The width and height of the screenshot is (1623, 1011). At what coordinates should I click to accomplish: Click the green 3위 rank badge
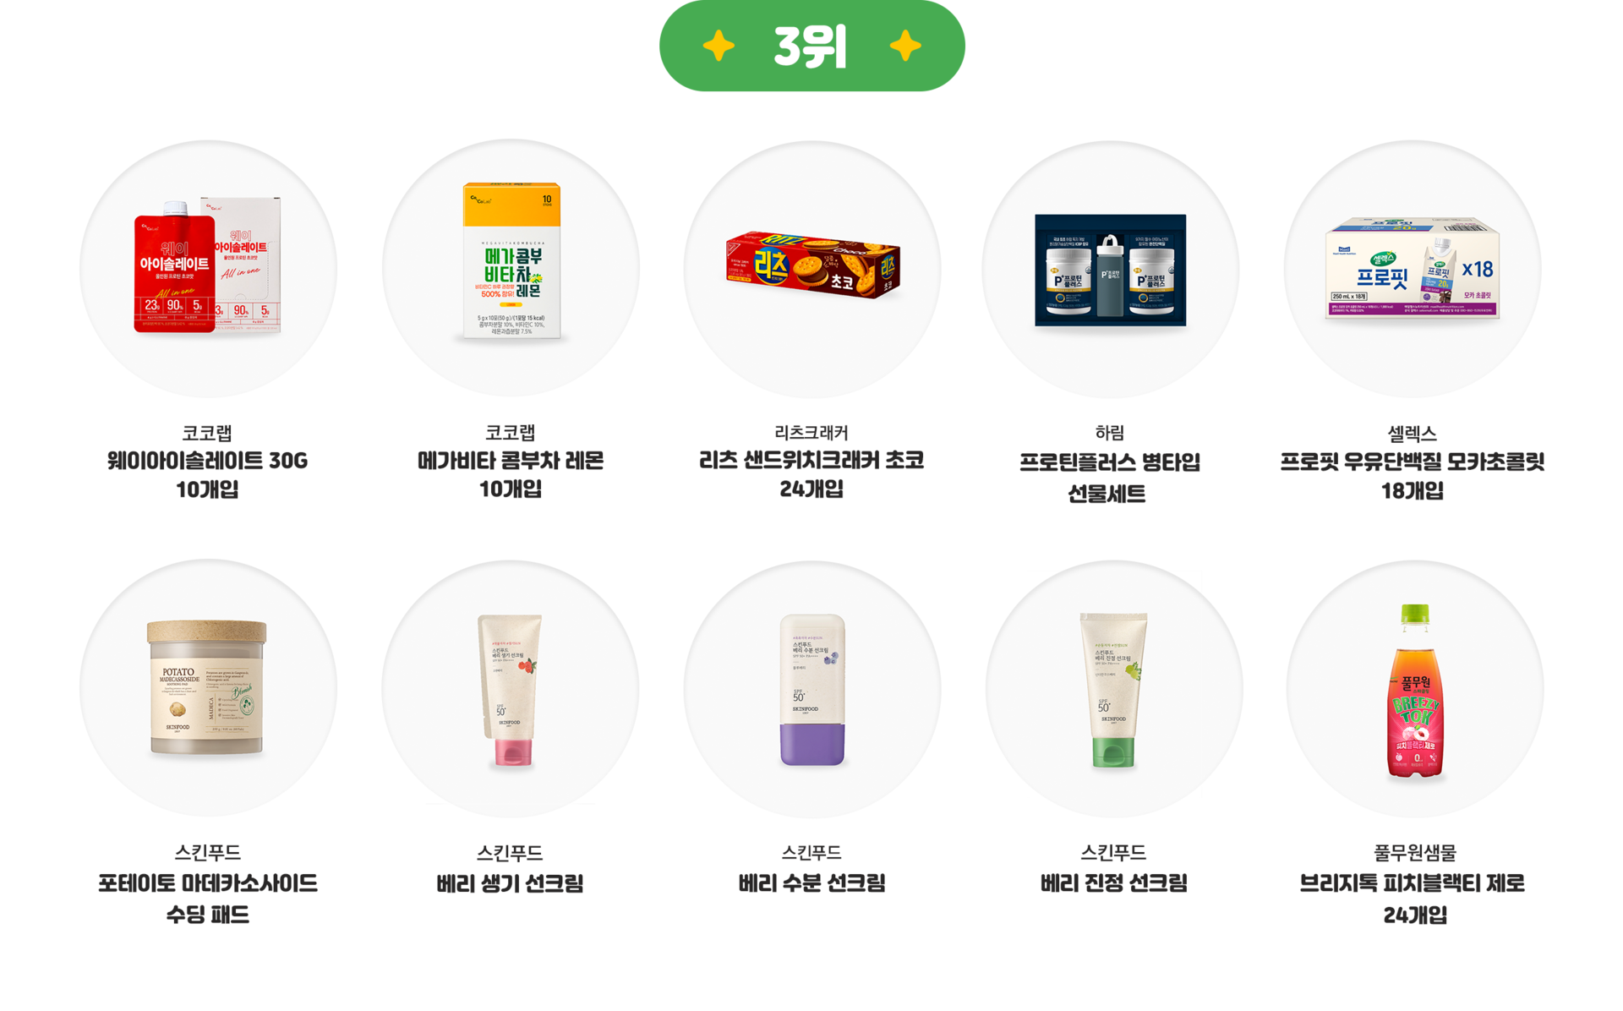coord(811,46)
